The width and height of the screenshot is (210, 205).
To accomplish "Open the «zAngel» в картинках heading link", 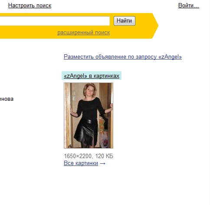I will coord(92,76).
